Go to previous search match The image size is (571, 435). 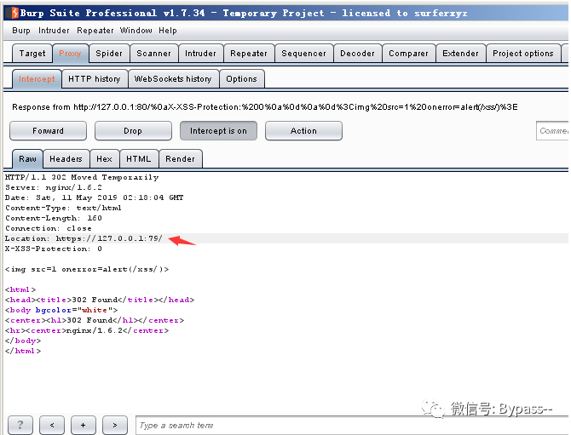pyautogui.click(x=52, y=425)
